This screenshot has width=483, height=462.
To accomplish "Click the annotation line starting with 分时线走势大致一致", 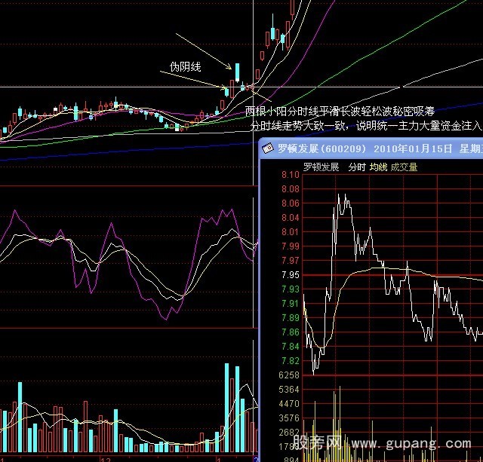I will [365, 125].
